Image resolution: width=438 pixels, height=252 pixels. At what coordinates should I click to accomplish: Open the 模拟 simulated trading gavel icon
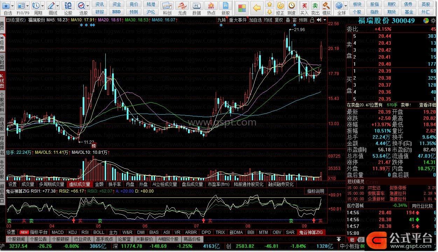tap(326, 6)
